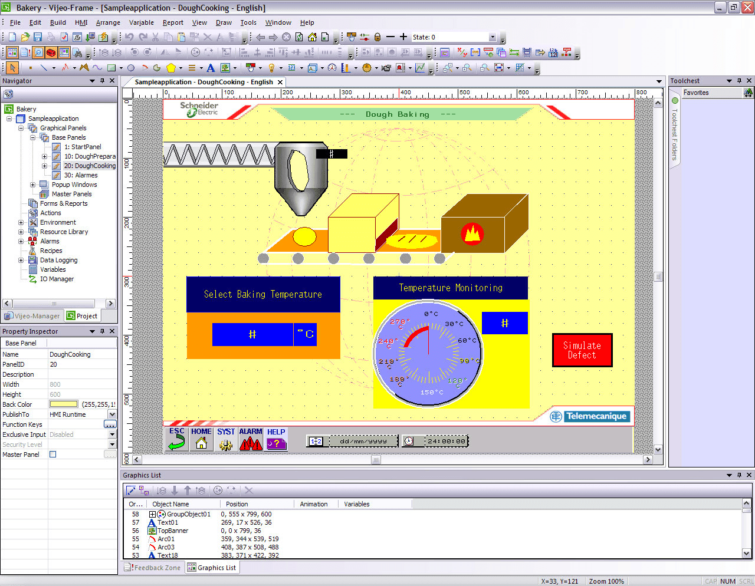Select the Text tool in the drawing toolbar
Screen dimensions: 755x586
(x=210, y=68)
